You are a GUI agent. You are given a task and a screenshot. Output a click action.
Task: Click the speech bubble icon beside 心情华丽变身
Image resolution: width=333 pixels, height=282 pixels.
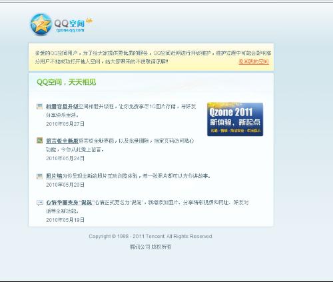pyautogui.click(x=39, y=203)
